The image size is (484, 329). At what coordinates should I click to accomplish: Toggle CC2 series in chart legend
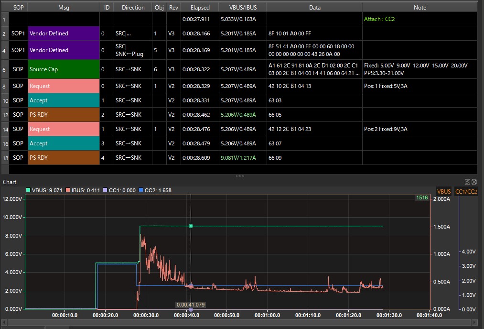click(155, 190)
